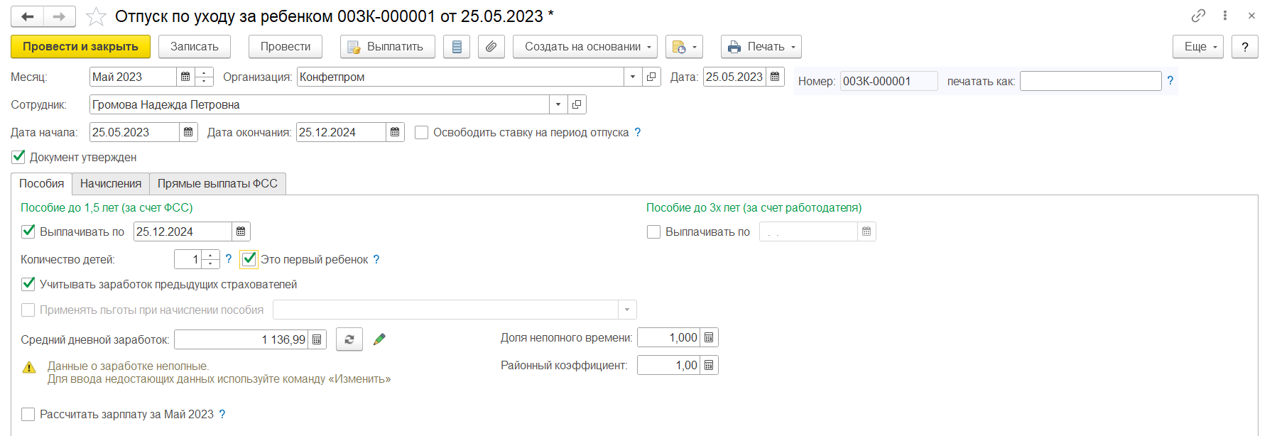Screen dimensions: 1272x436
Task: Open the Прямые выплаты ФСС tab
Action: [217, 184]
